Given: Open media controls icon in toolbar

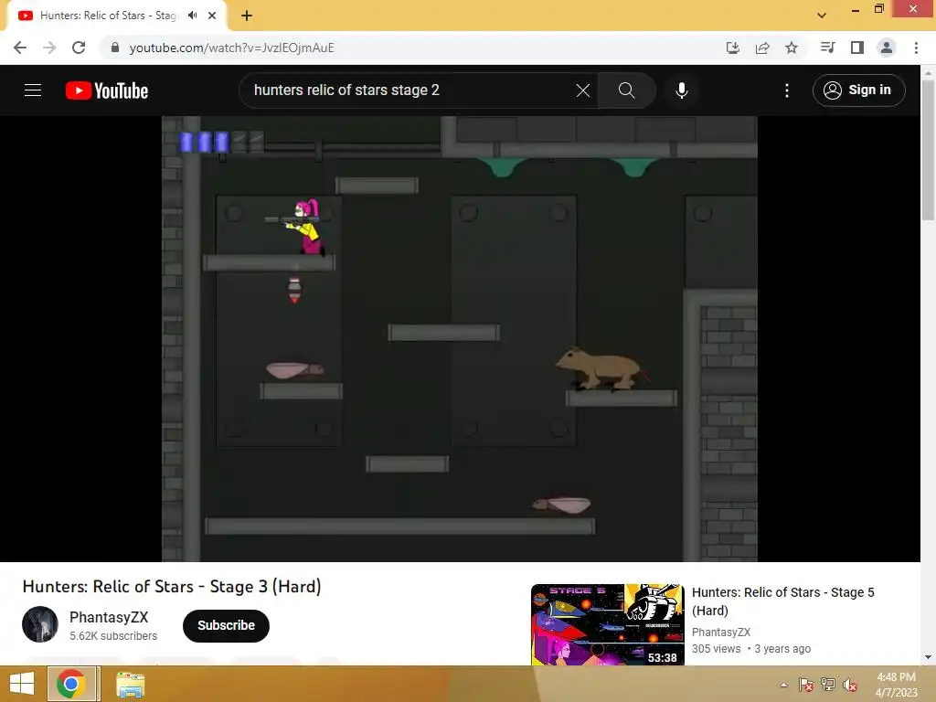Looking at the screenshot, I should pos(827,48).
